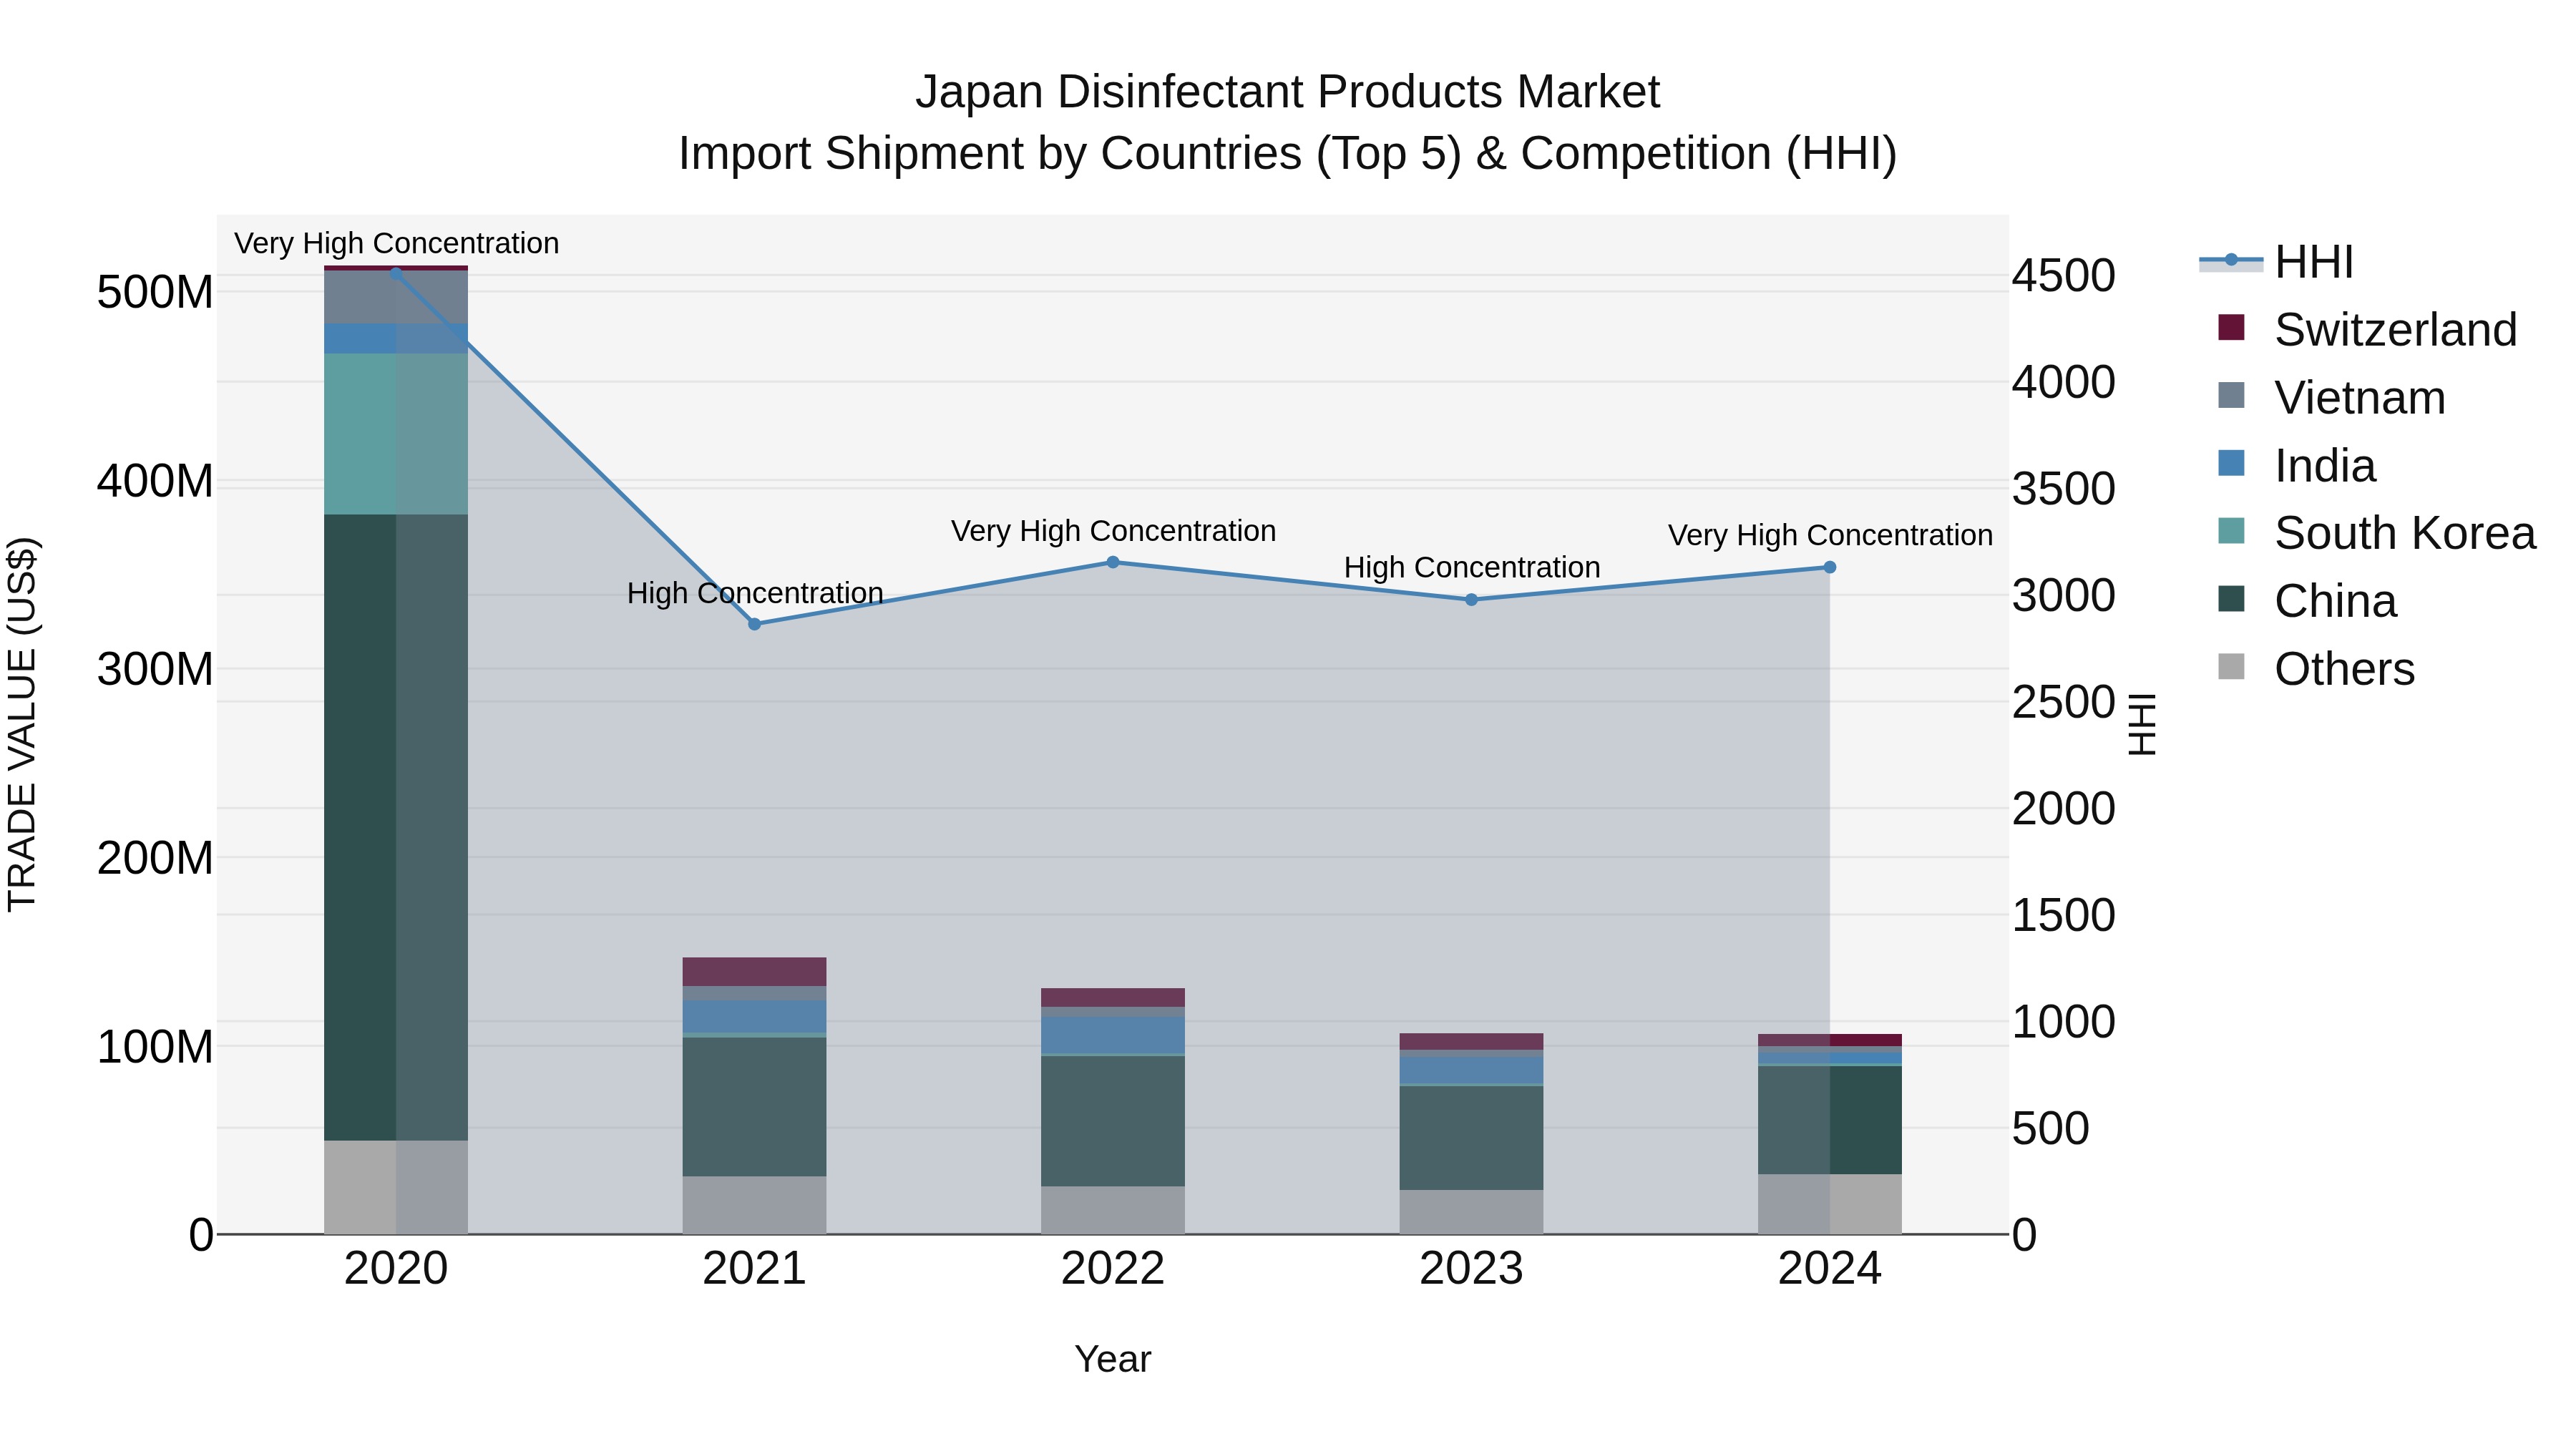This screenshot has width=2576, height=1449.
Task: Click the 4500 HHI axis tick
Action: tap(2064, 275)
